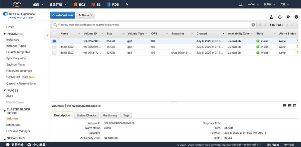Click the search filter help icon
The height and width of the screenshot is (147, 301).
pos(253,25)
